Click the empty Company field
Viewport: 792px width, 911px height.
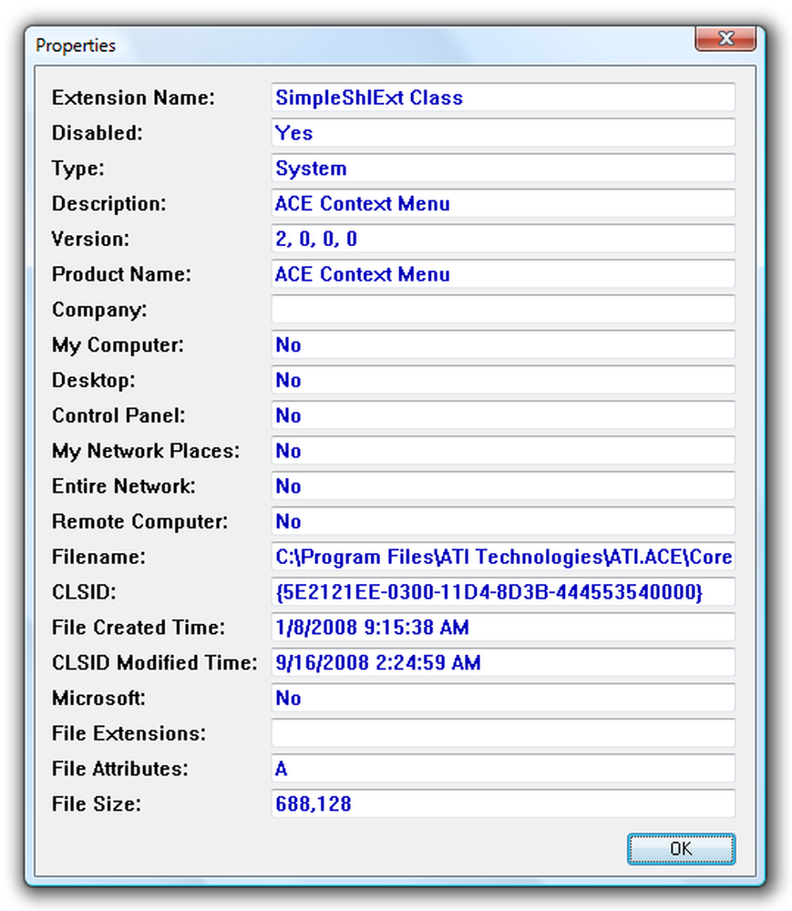[503, 310]
